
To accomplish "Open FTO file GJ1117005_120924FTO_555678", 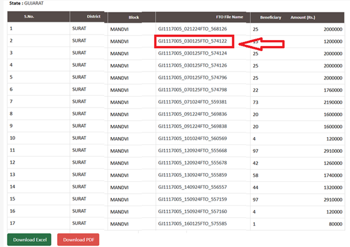I will (192, 163).
